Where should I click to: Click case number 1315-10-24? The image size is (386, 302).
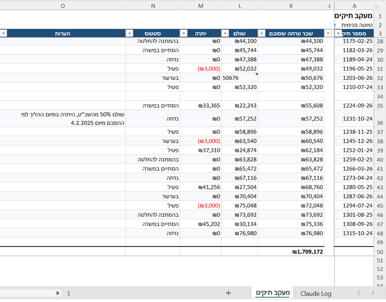pos(354,233)
